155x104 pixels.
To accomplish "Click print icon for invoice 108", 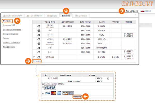I will (x=39, y=30).
